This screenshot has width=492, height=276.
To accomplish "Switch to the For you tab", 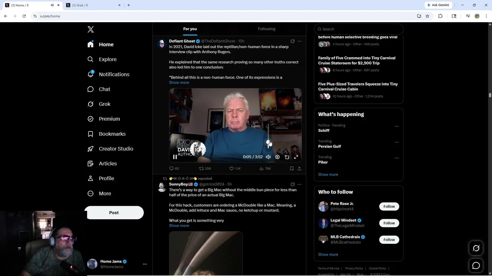I will point(190,29).
